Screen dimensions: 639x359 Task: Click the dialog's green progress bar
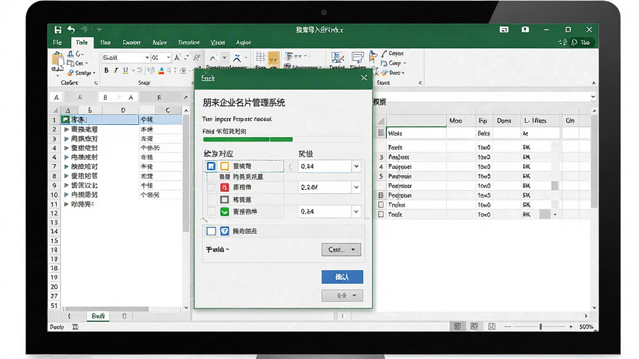(x=248, y=139)
